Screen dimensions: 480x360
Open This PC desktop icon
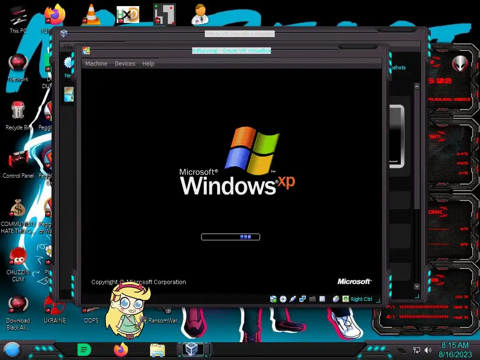(x=18, y=20)
